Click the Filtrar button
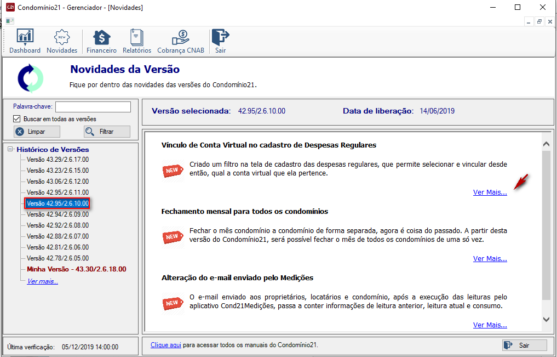 [x=107, y=132]
